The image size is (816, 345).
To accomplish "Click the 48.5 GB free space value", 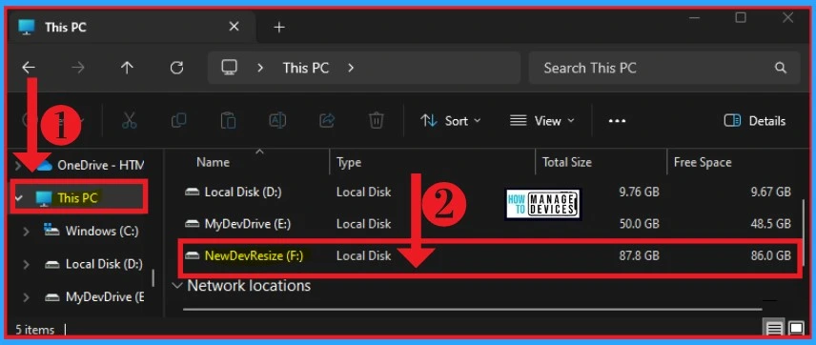I will pos(770,224).
